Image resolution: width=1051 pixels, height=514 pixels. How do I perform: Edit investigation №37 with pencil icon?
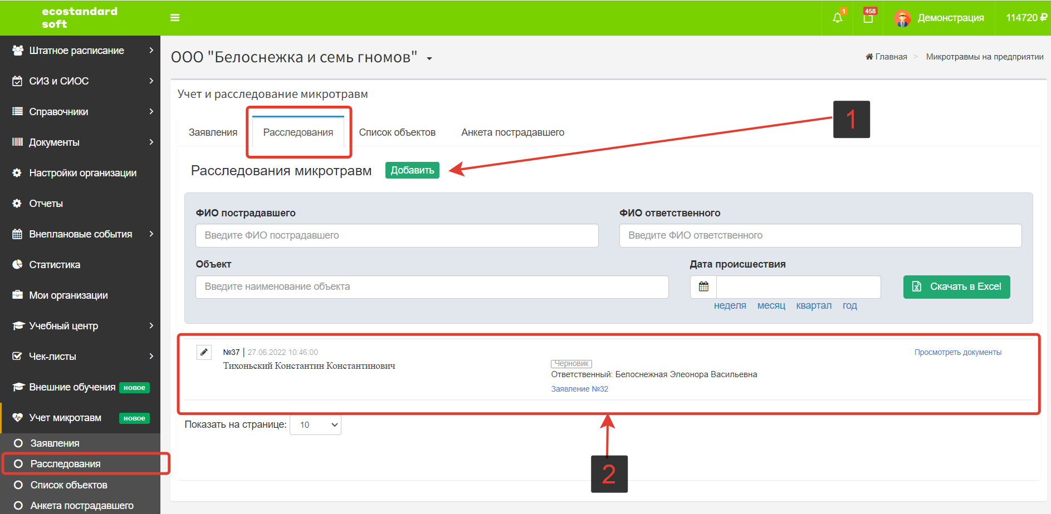204,353
